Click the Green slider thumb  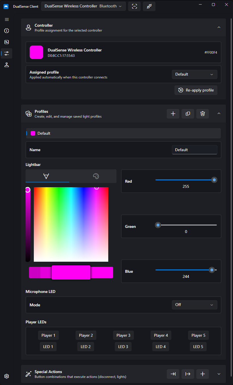pyautogui.click(x=158, y=225)
